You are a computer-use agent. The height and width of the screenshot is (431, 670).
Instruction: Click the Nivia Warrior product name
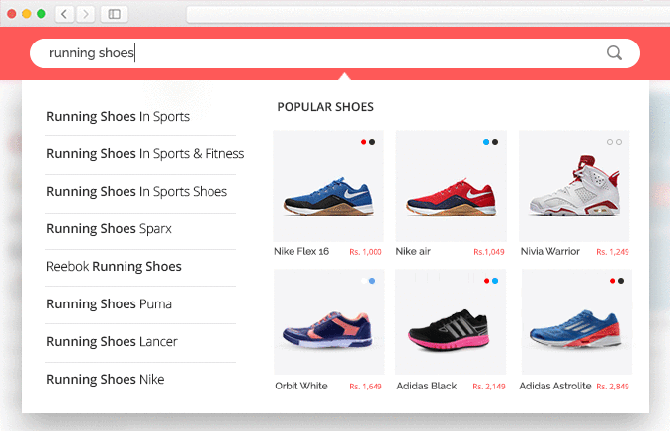pyautogui.click(x=549, y=251)
